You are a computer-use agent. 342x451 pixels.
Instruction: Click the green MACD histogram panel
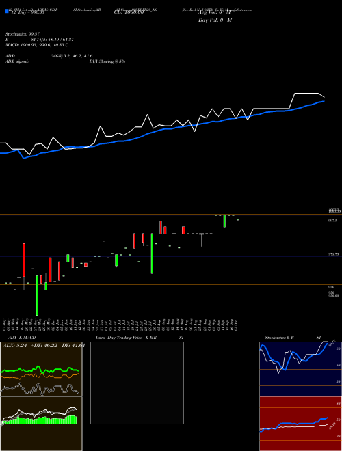pos(41,424)
